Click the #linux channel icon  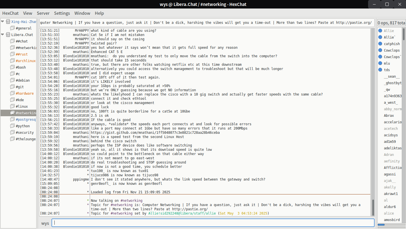(x=12, y=106)
